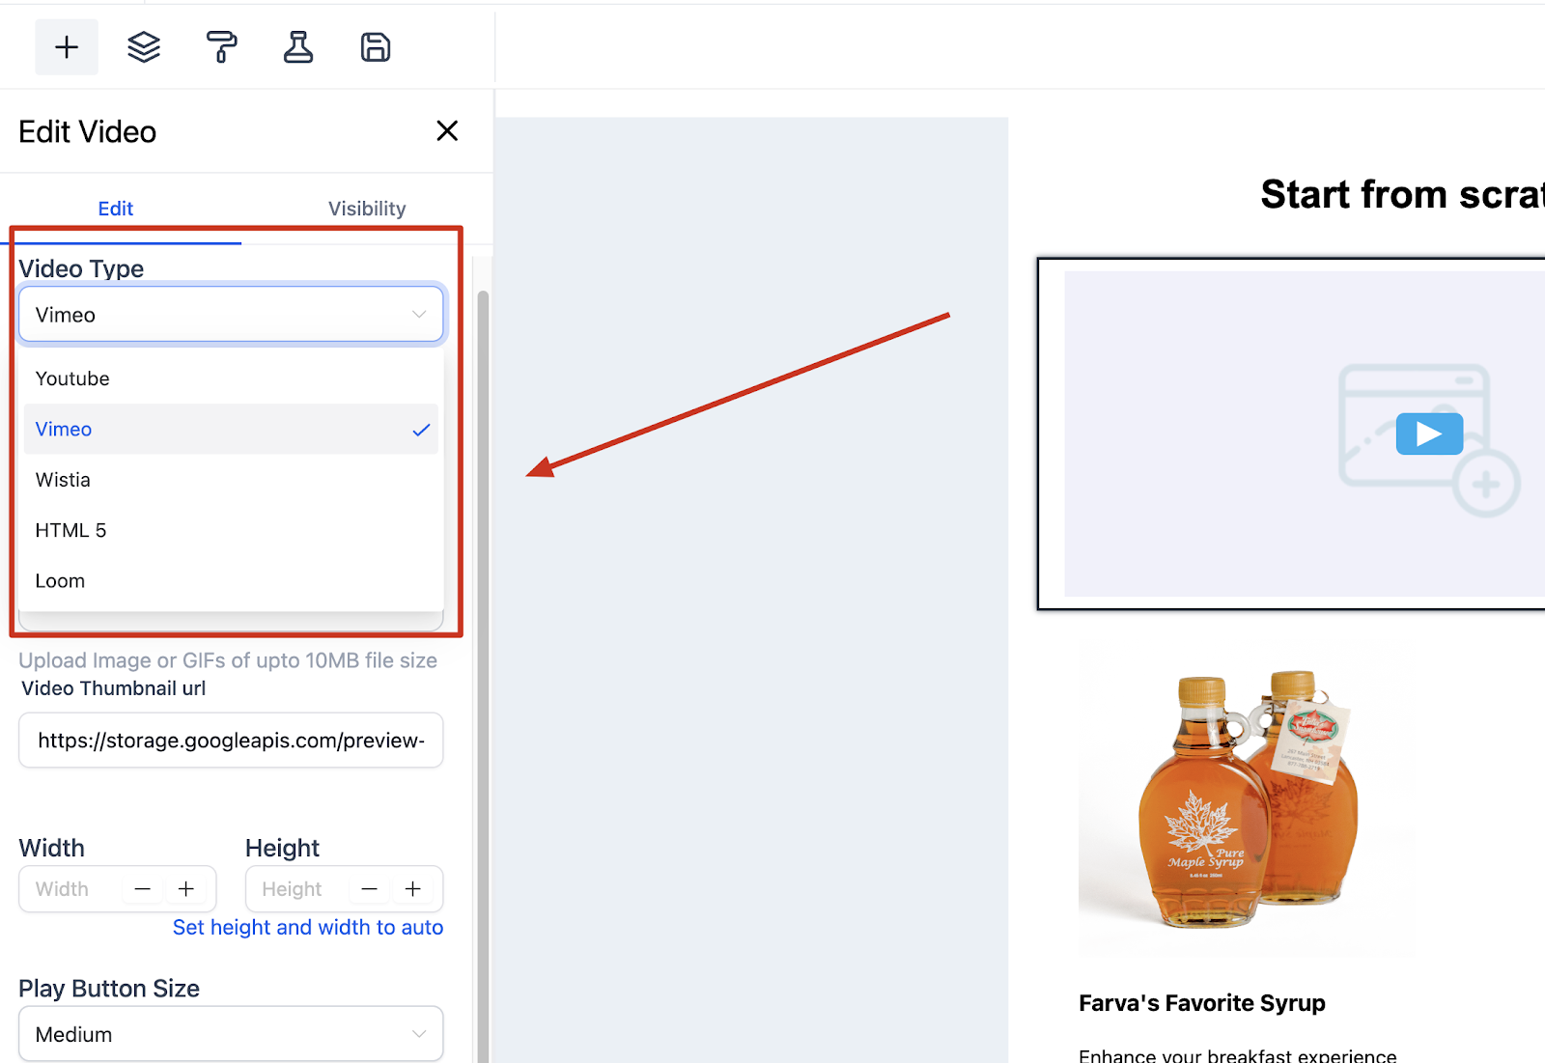Click the maple syrup product image
The height and width of the screenshot is (1063, 1545).
coord(1248,801)
